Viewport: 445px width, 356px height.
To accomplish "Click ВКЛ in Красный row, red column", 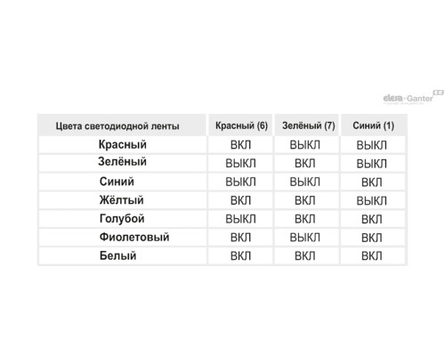I will (x=240, y=145).
